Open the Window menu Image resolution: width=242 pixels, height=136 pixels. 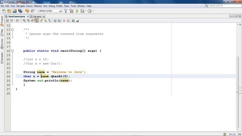point(81,6)
